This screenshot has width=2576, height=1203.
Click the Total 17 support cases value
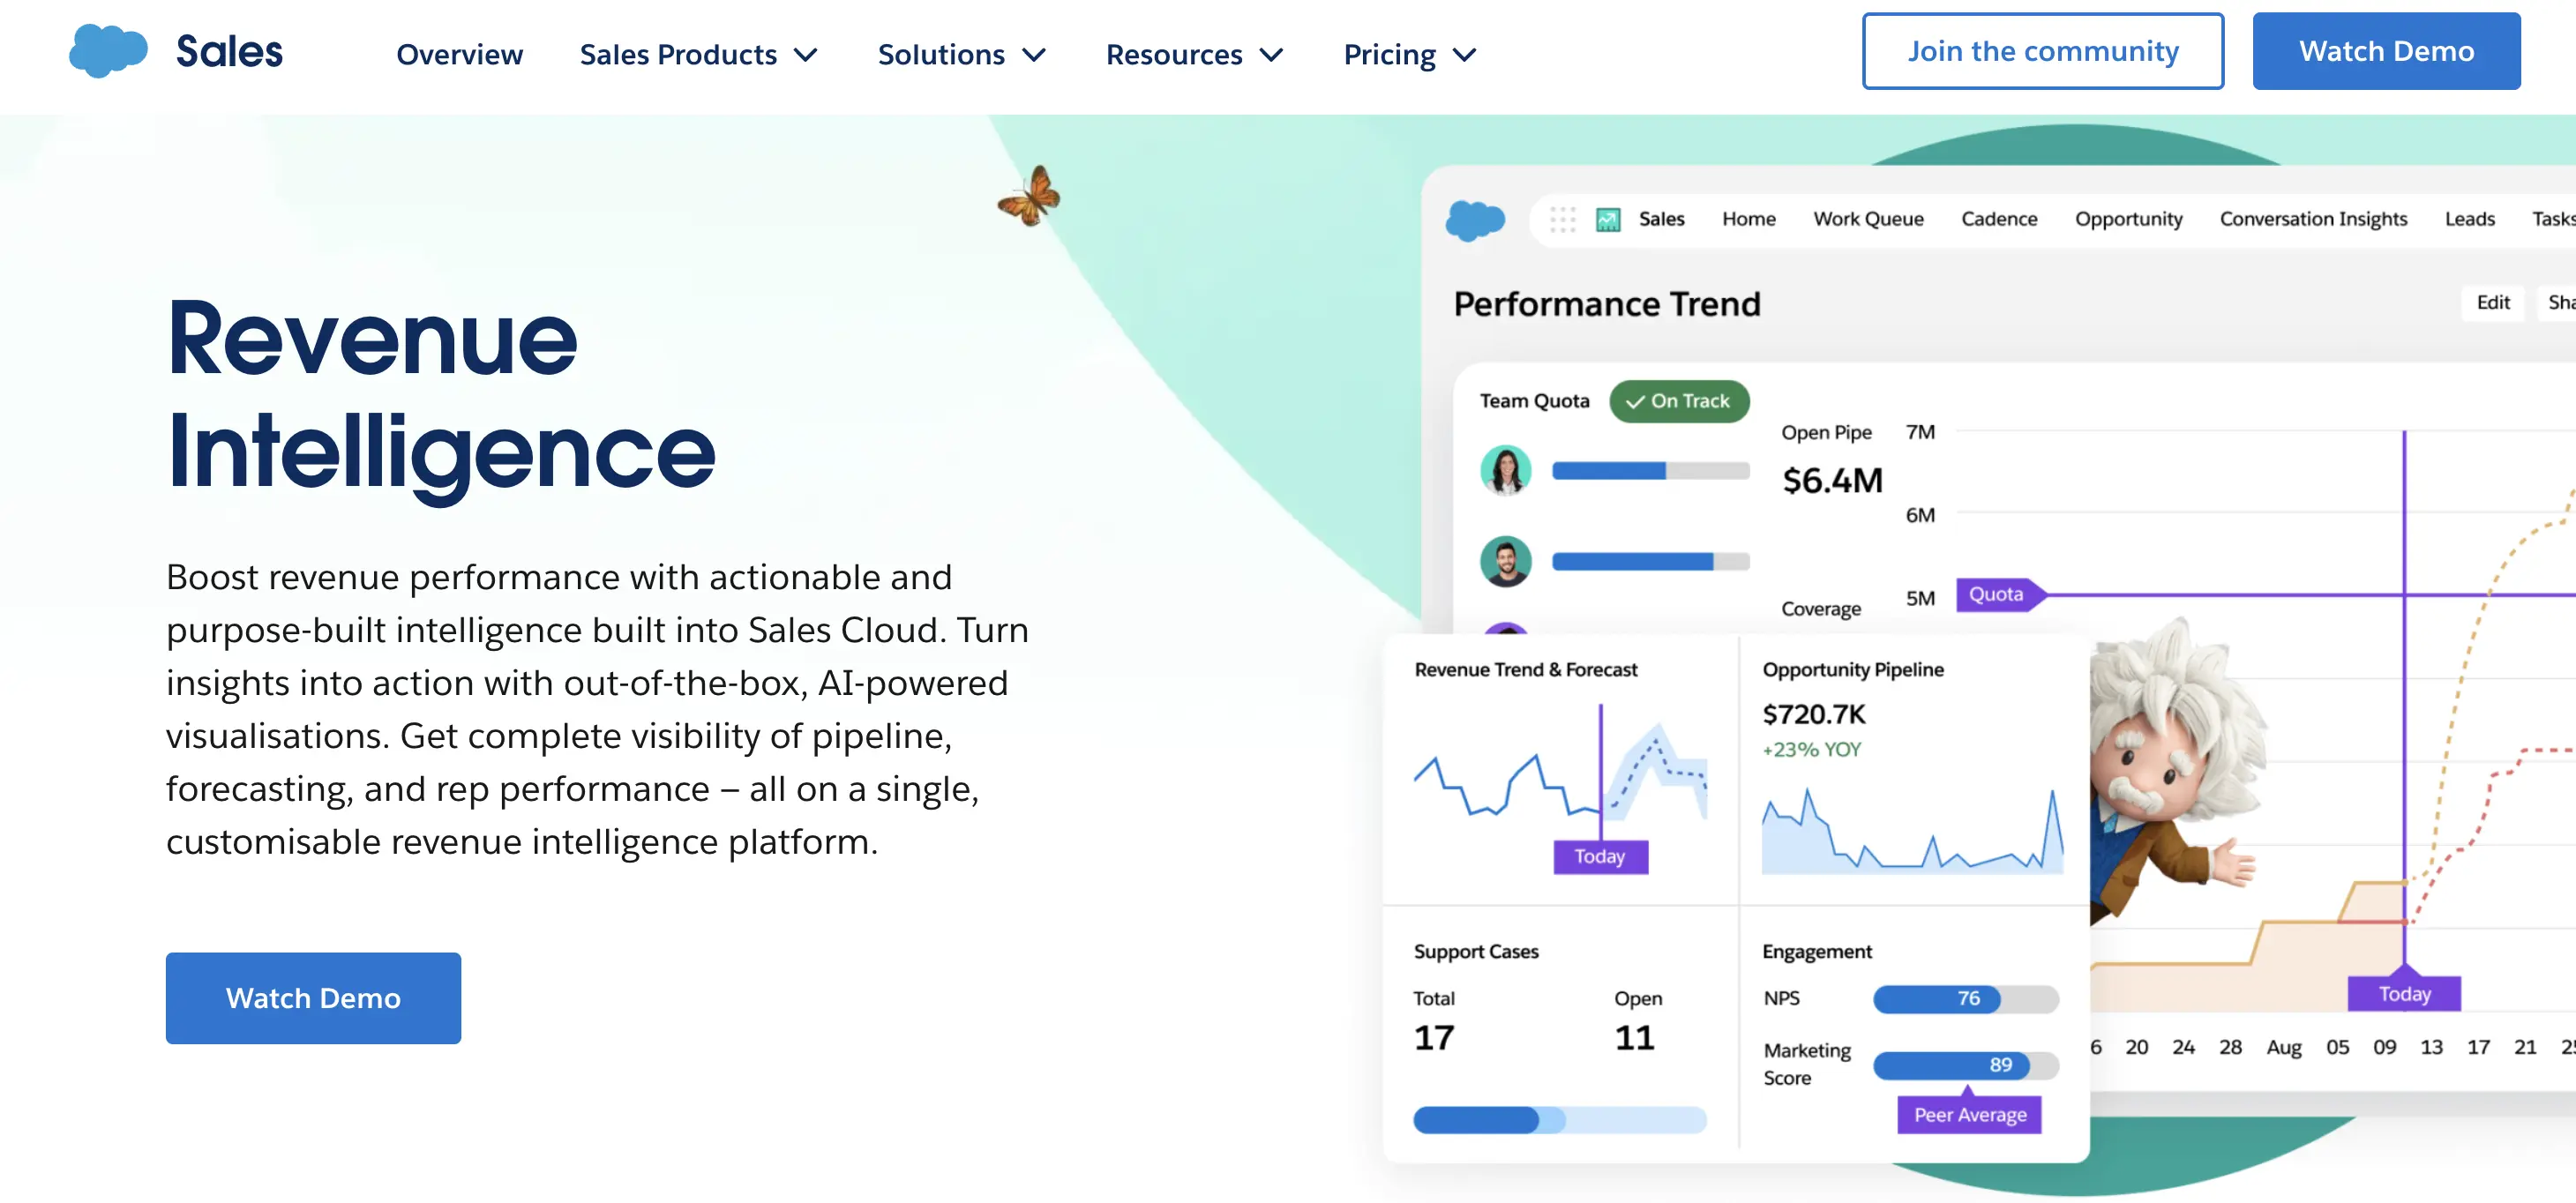(x=1434, y=1037)
